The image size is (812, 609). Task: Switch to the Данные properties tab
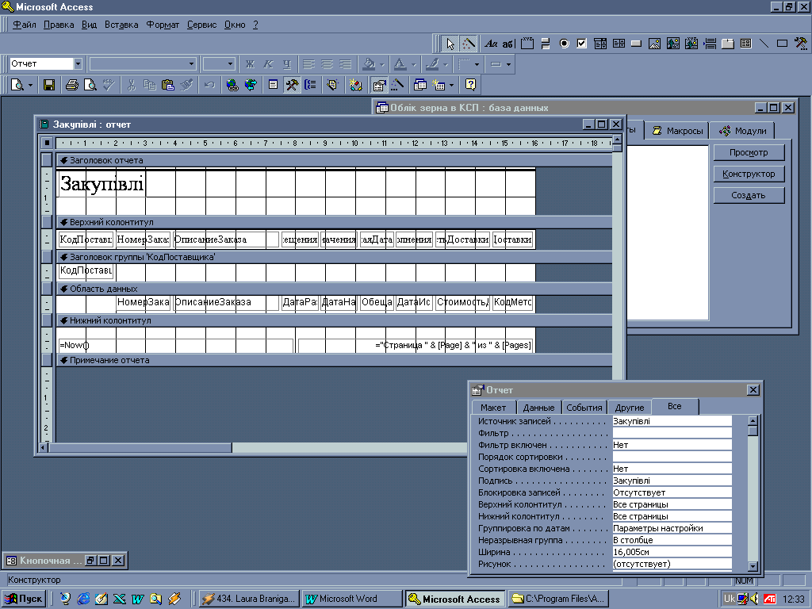[x=539, y=408]
